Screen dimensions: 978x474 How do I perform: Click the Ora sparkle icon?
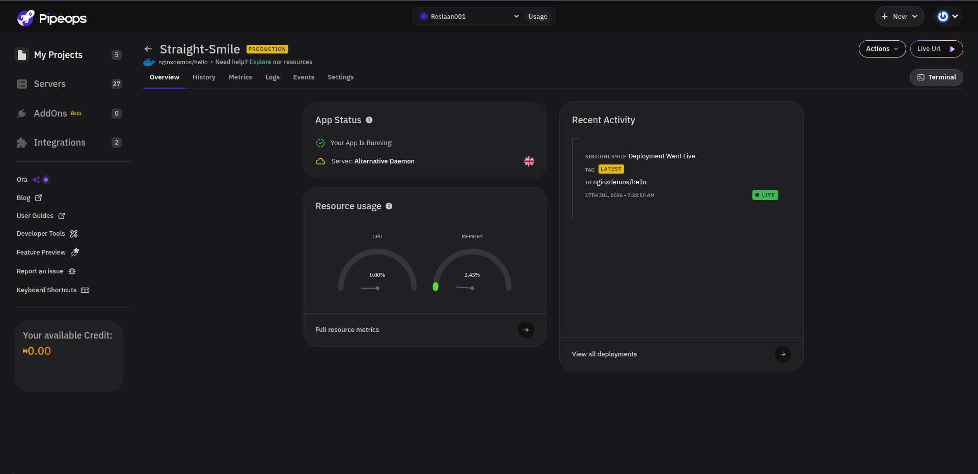(36, 180)
